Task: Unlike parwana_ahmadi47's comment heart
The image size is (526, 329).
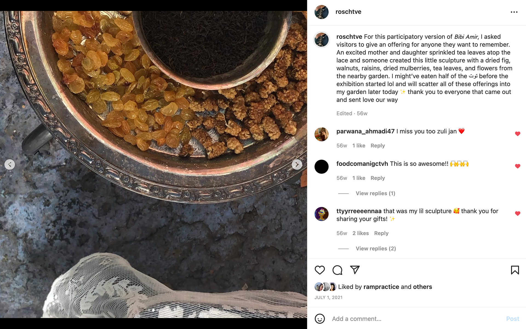Action: coord(518,134)
